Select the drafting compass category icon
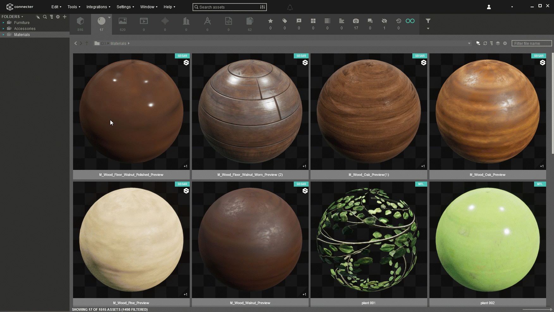The height and width of the screenshot is (312, 554). [x=207, y=21]
